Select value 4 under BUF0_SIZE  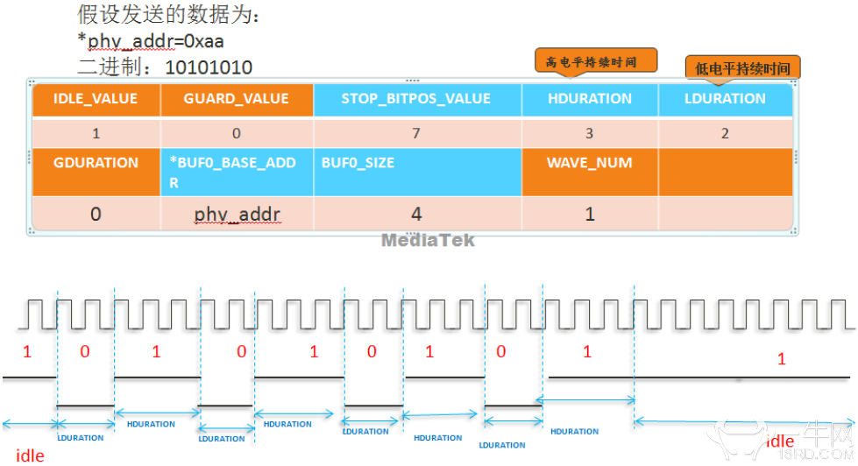(x=417, y=214)
